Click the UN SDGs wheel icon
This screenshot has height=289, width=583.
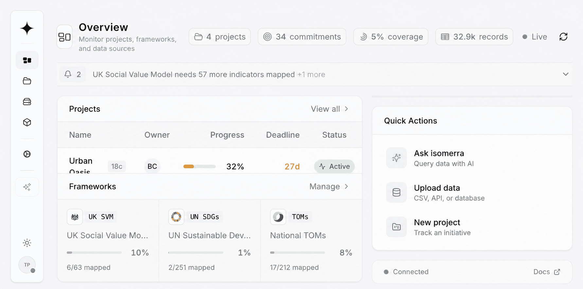[x=176, y=217]
